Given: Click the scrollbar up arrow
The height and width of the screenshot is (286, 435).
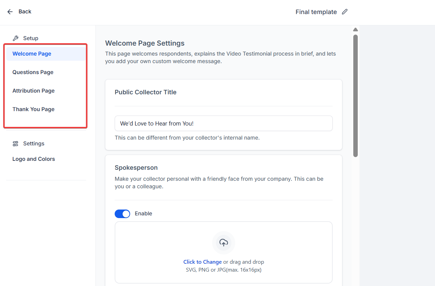Looking at the screenshot, I should click(355, 29).
